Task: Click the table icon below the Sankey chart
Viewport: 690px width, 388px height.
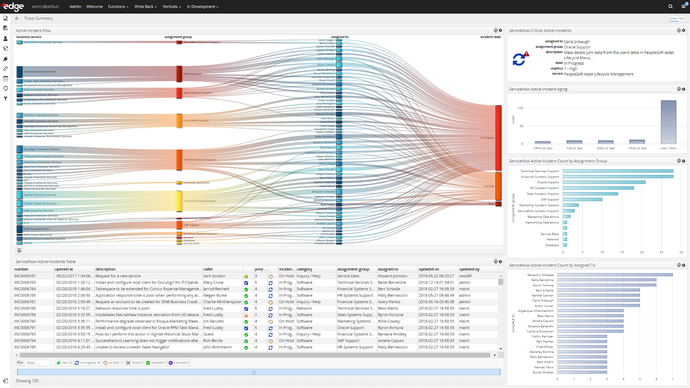Action: point(19,250)
